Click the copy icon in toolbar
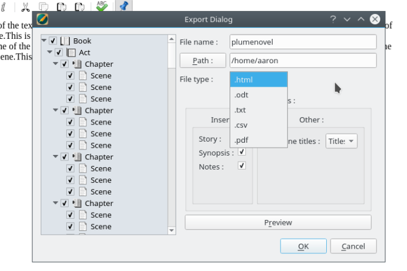This screenshot has height=271, width=407. pyautogui.click(x=43, y=7)
